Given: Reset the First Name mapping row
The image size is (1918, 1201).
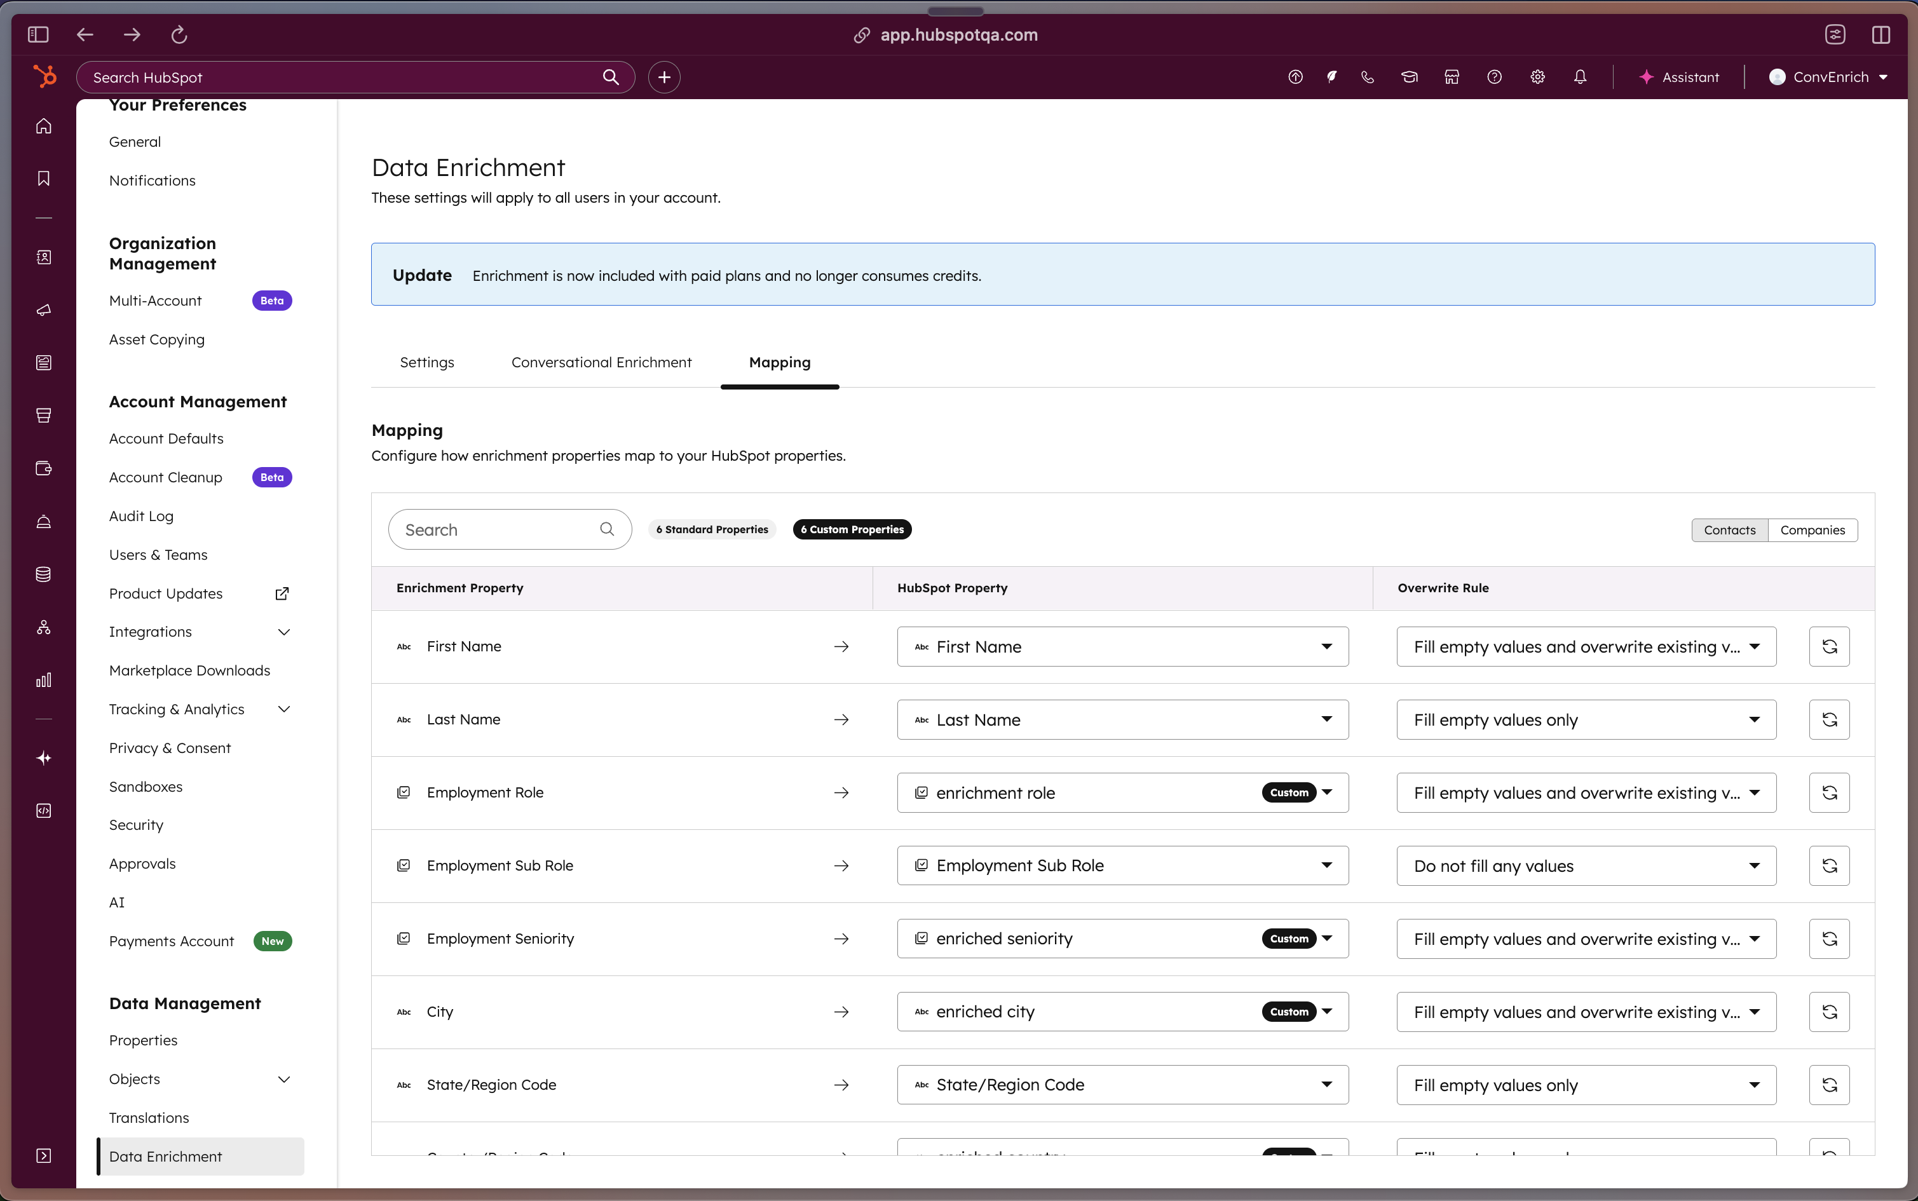Looking at the screenshot, I should [x=1828, y=647].
